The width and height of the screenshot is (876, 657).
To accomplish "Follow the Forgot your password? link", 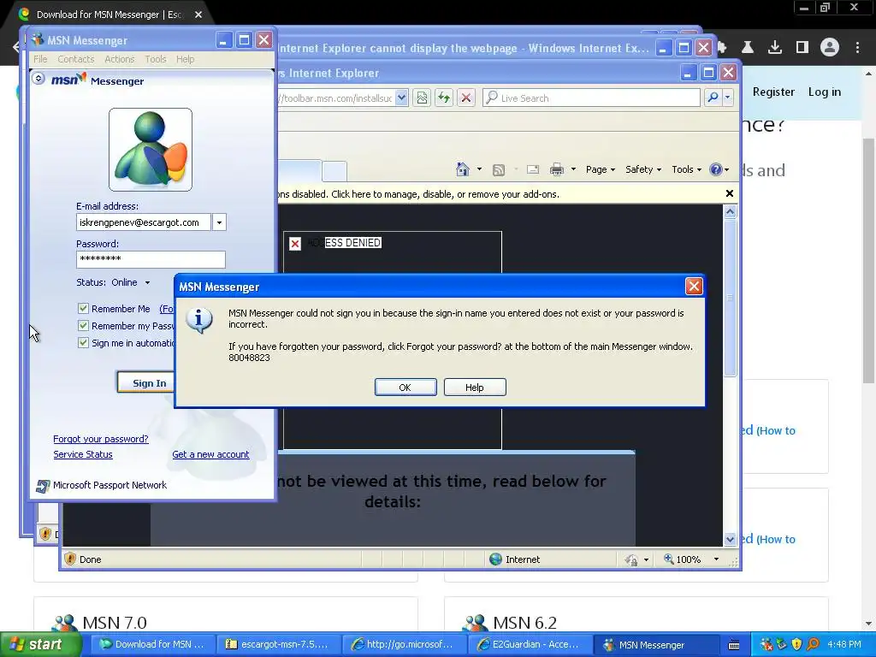I will coord(101,439).
